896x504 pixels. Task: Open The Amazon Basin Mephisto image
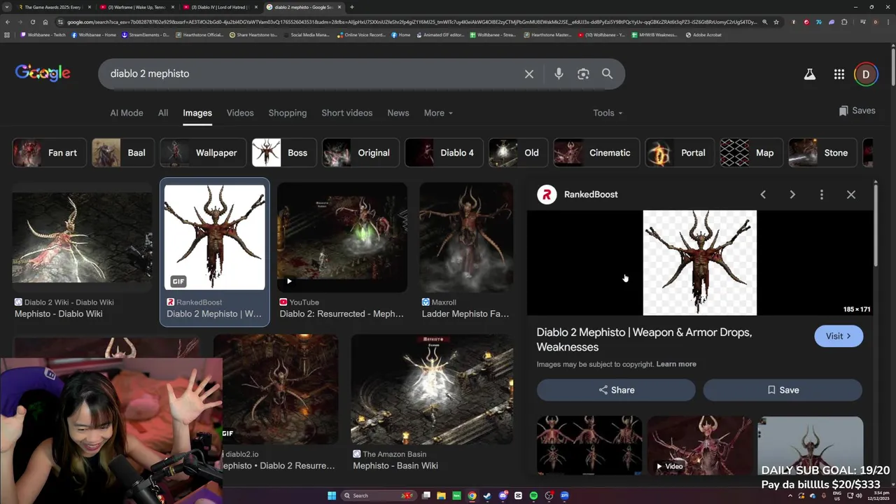tap(432, 389)
